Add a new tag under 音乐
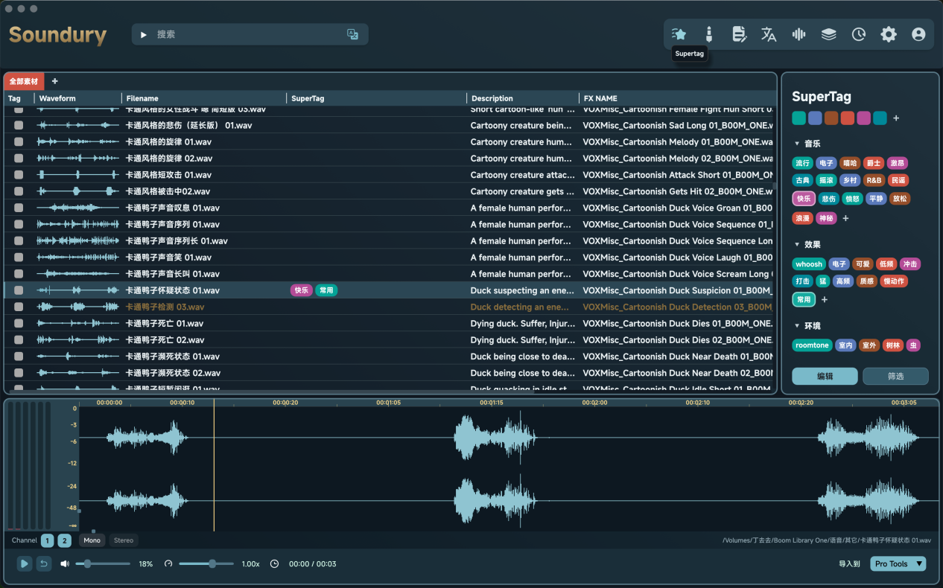943x588 pixels. (x=845, y=218)
